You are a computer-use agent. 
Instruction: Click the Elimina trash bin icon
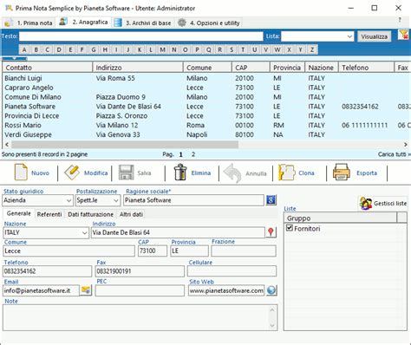180,172
